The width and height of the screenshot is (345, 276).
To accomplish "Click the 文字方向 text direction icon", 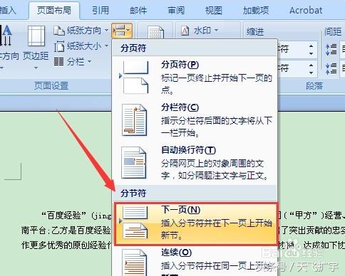I will coord(6,36).
